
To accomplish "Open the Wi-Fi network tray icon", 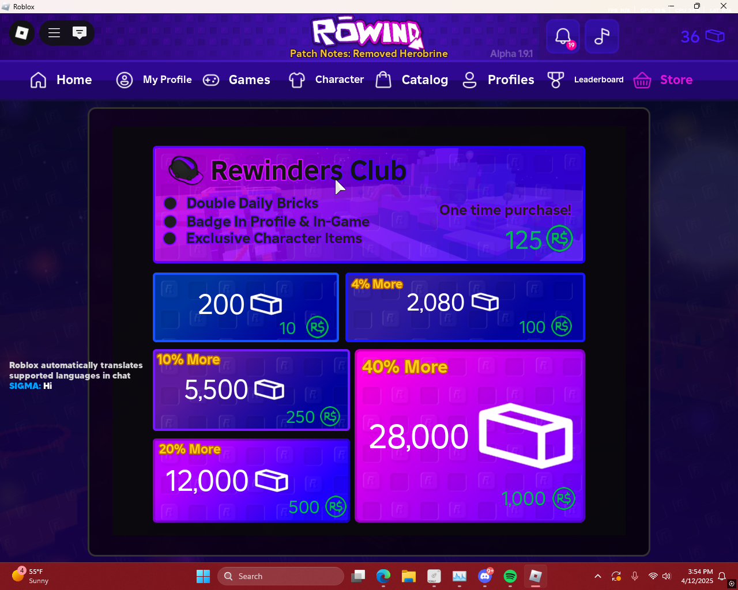I will coord(653,576).
